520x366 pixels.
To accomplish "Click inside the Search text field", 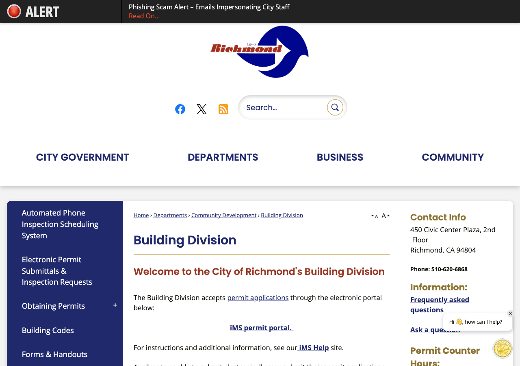I will (284, 107).
